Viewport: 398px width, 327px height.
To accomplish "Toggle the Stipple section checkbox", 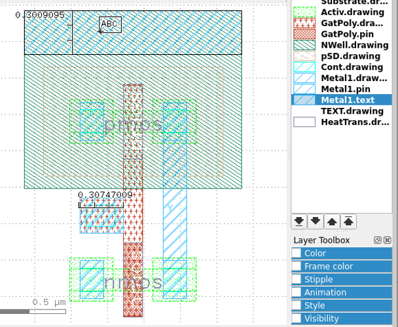I will click(x=297, y=279).
